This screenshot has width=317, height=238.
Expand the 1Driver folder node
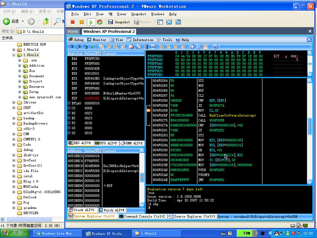(x=14, y=102)
